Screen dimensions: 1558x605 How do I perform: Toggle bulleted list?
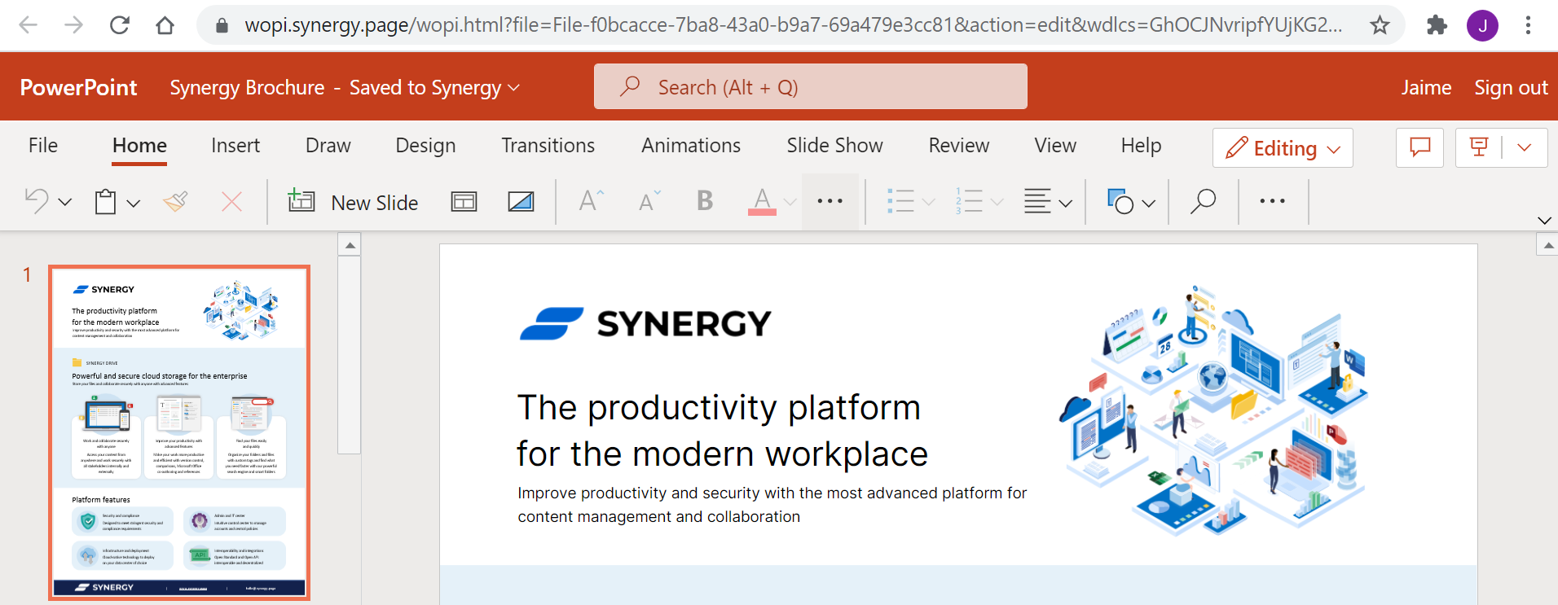coord(900,201)
